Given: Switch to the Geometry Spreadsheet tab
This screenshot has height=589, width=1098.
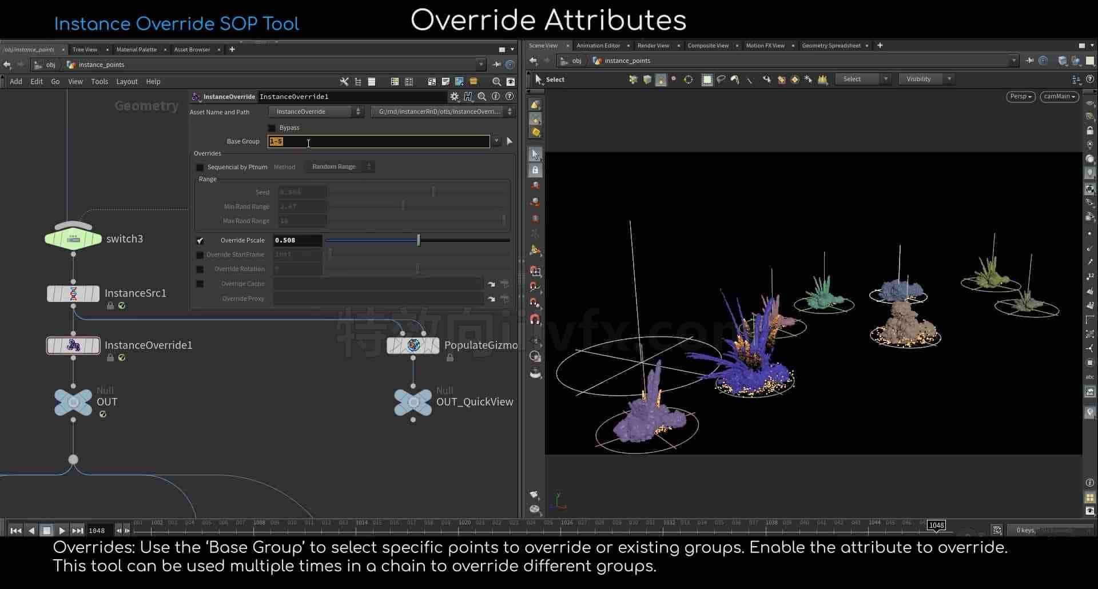Looking at the screenshot, I should click(x=831, y=46).
